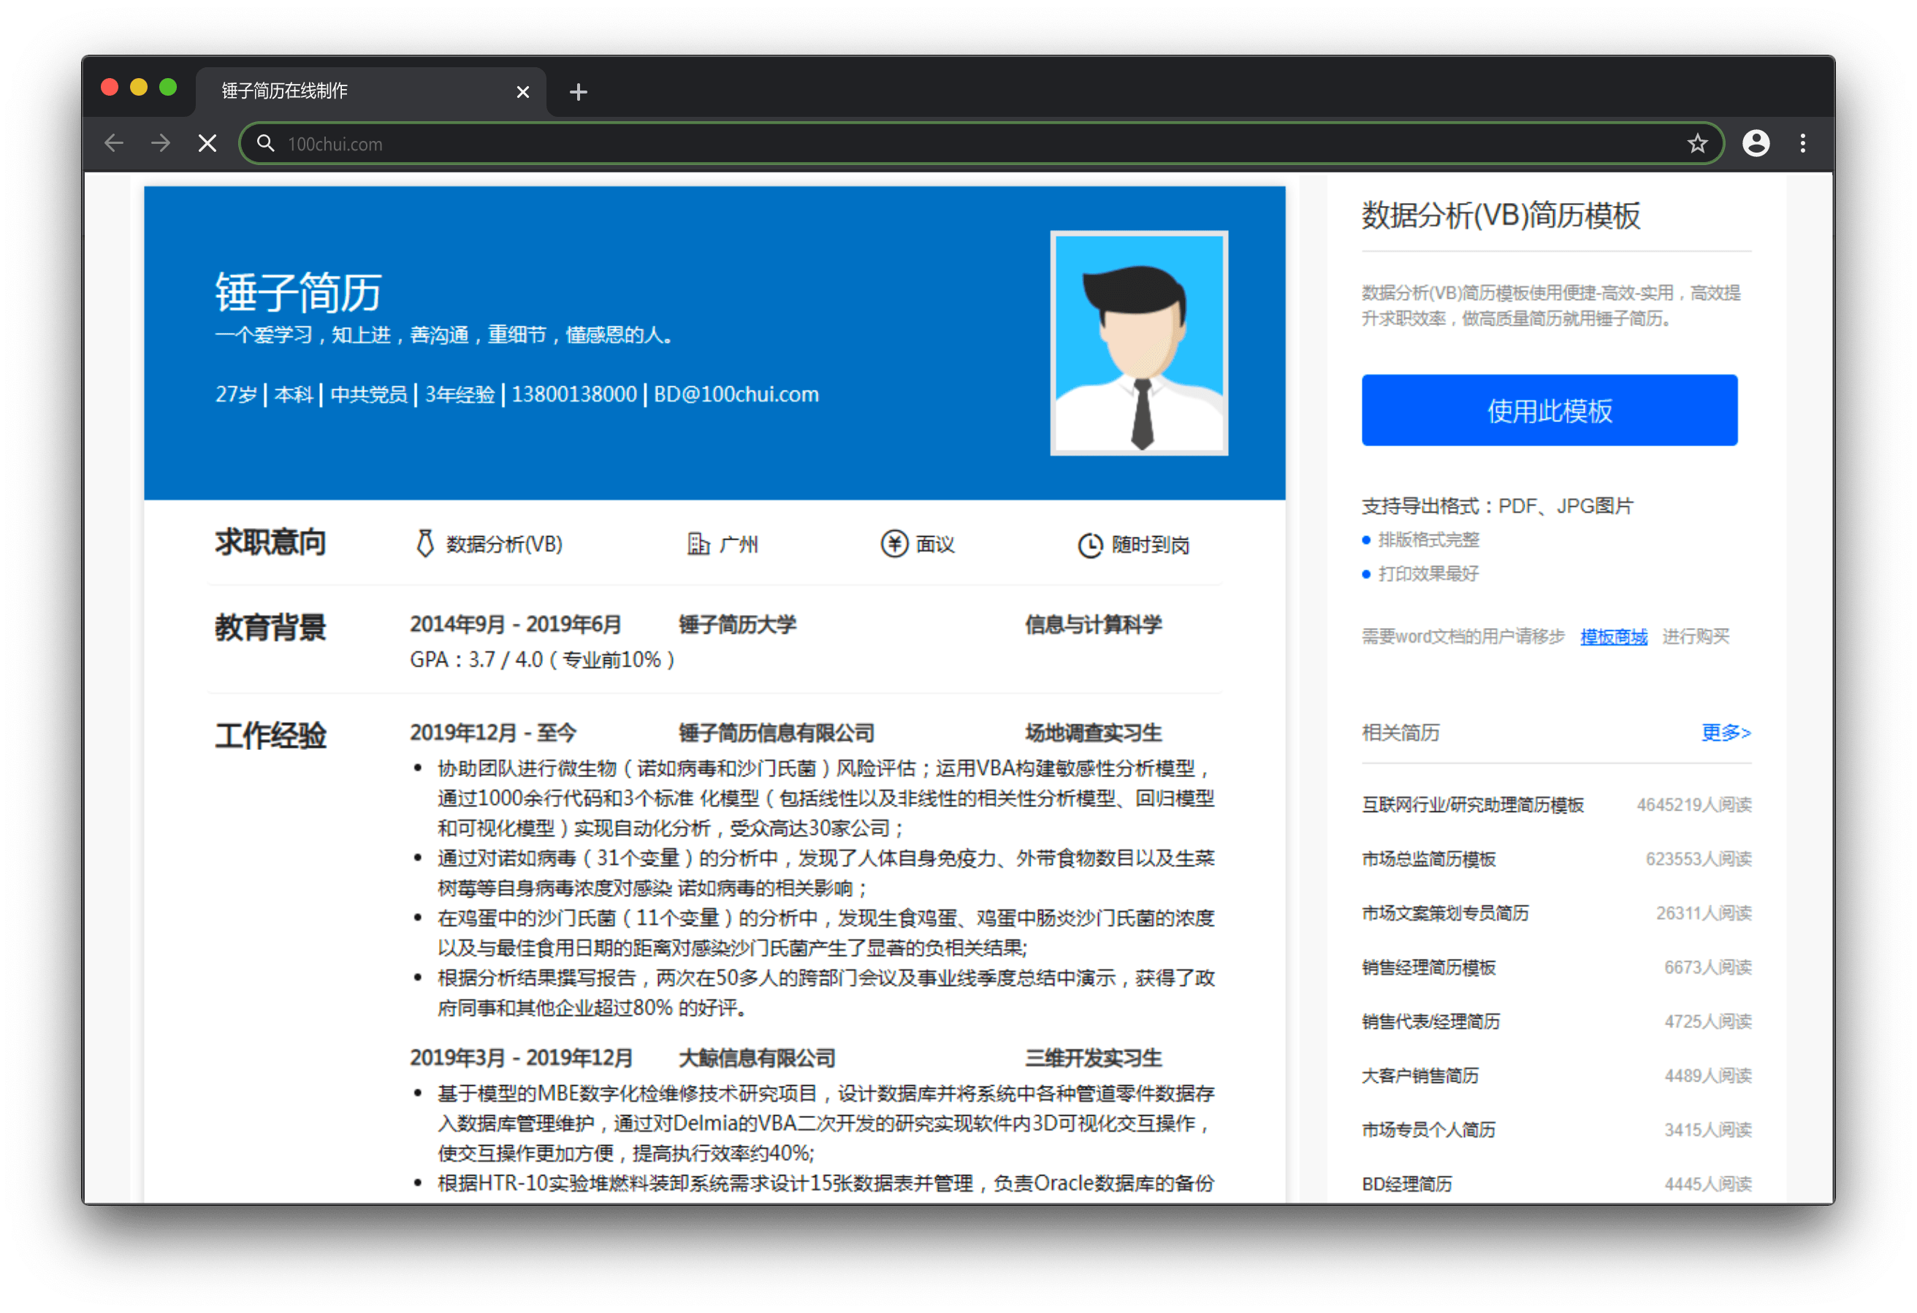Open BD经理简历 link
The height and width of the screenshot is (1313, 1917).
(x=1406, y=1184)
